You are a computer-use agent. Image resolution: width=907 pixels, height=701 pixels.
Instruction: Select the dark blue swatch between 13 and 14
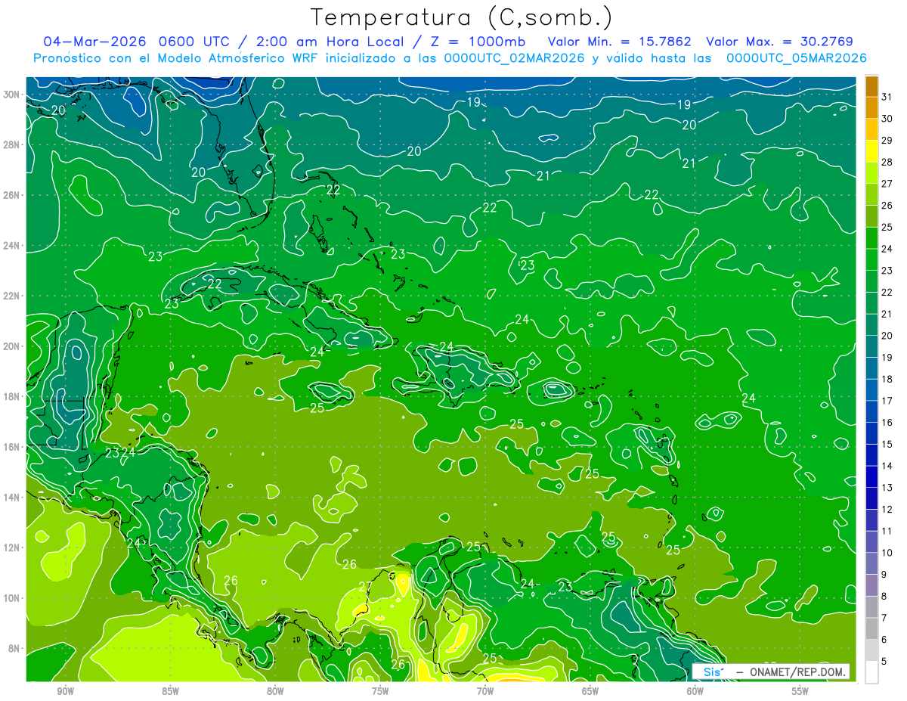click(871, 476)
